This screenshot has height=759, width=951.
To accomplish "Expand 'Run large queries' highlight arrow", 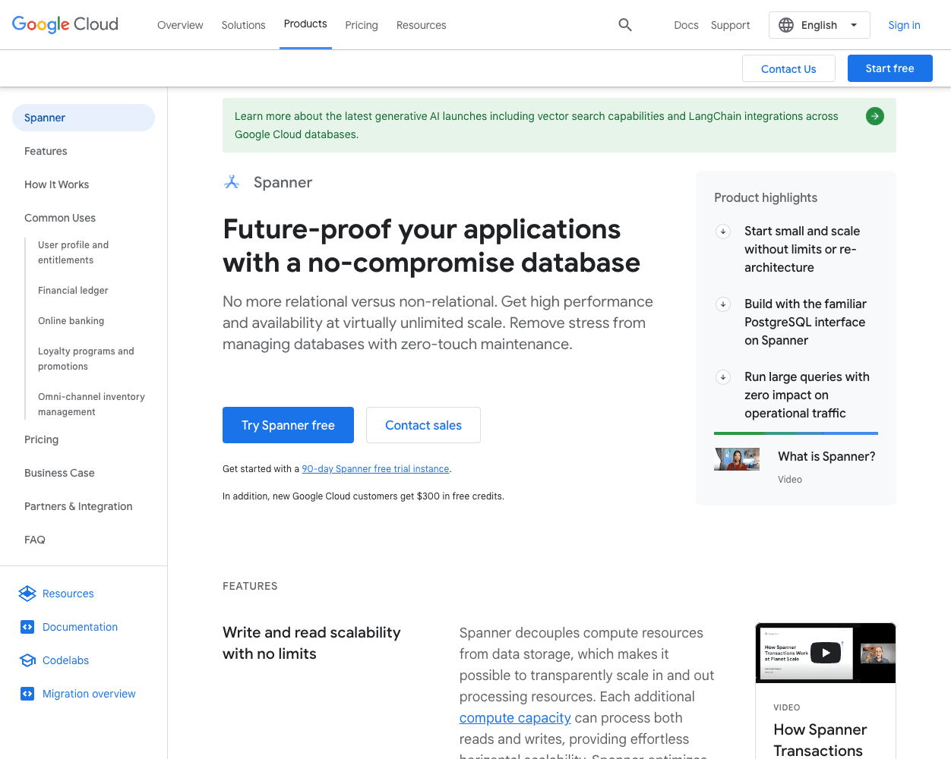I will click(x=723, y=377).
